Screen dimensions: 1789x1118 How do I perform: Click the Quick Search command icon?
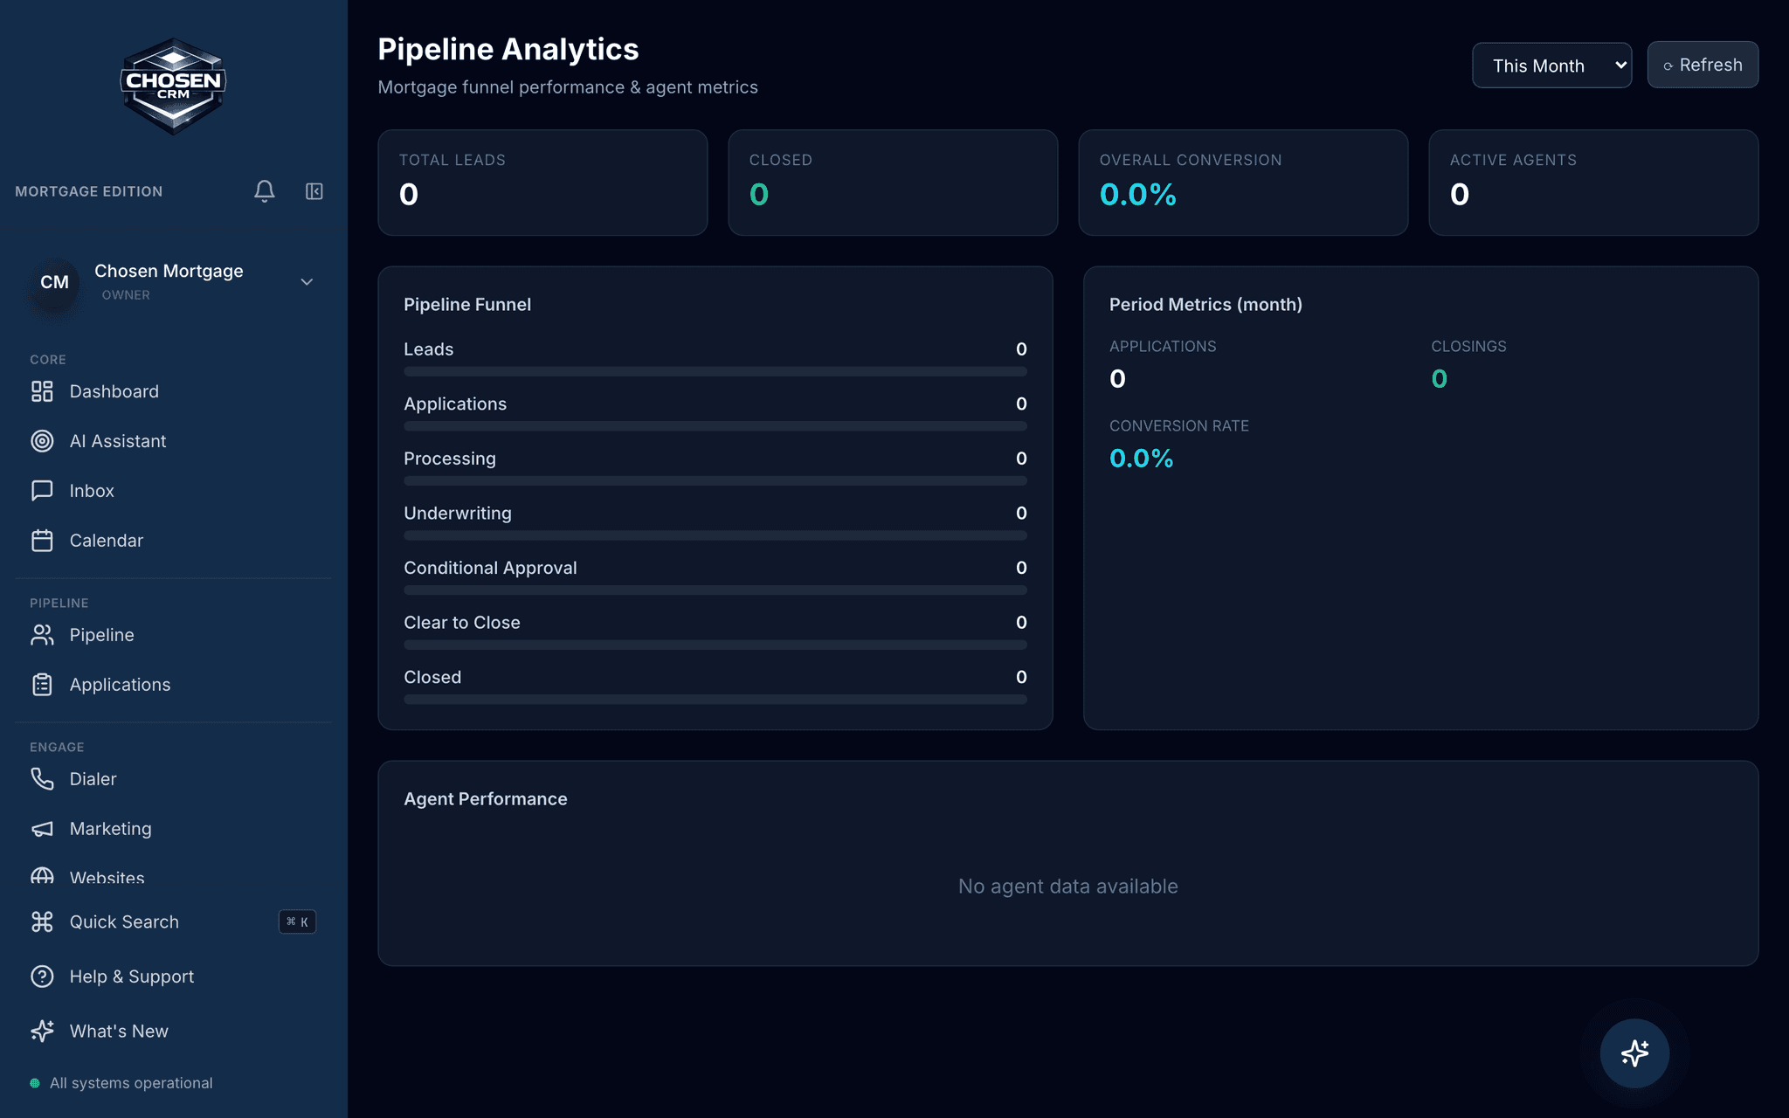(x=42, y=921)
